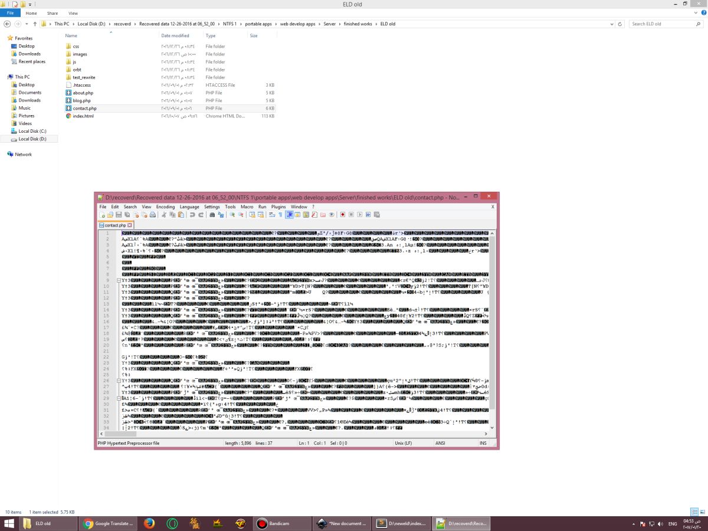Screen dimensions: 708x531
Task: Toggle Synchronize Horizontal Scrolling in Notepad++
Action: 261,215
